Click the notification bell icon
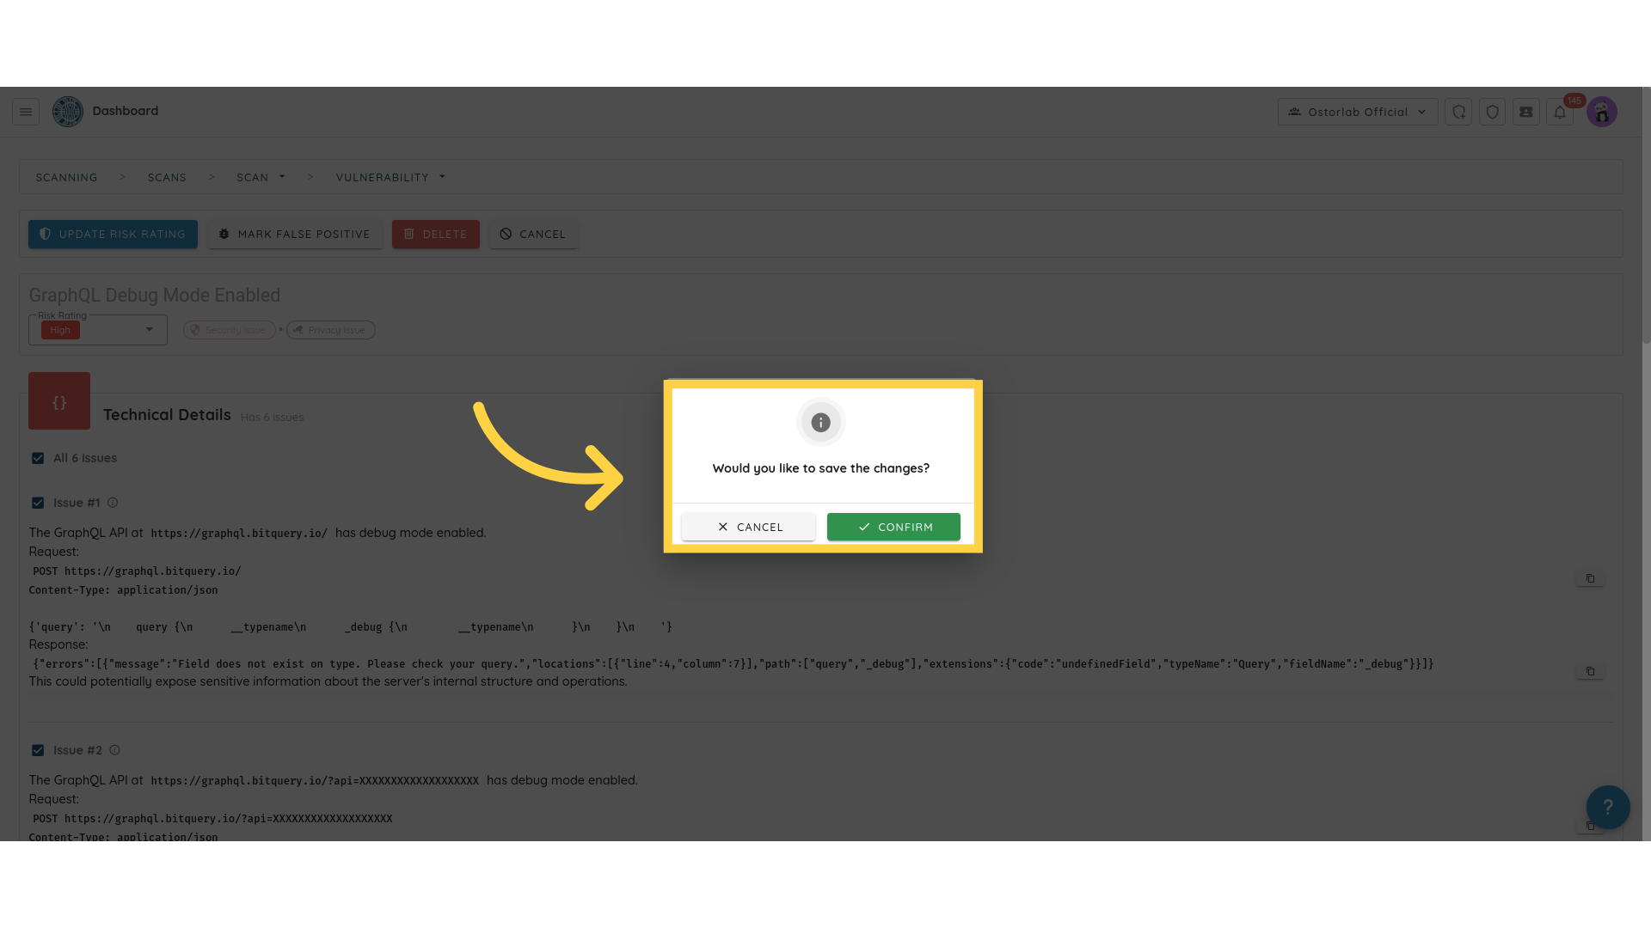Screen dimensions: 1651x928 pyautogui.click(x=1561, y=111)
